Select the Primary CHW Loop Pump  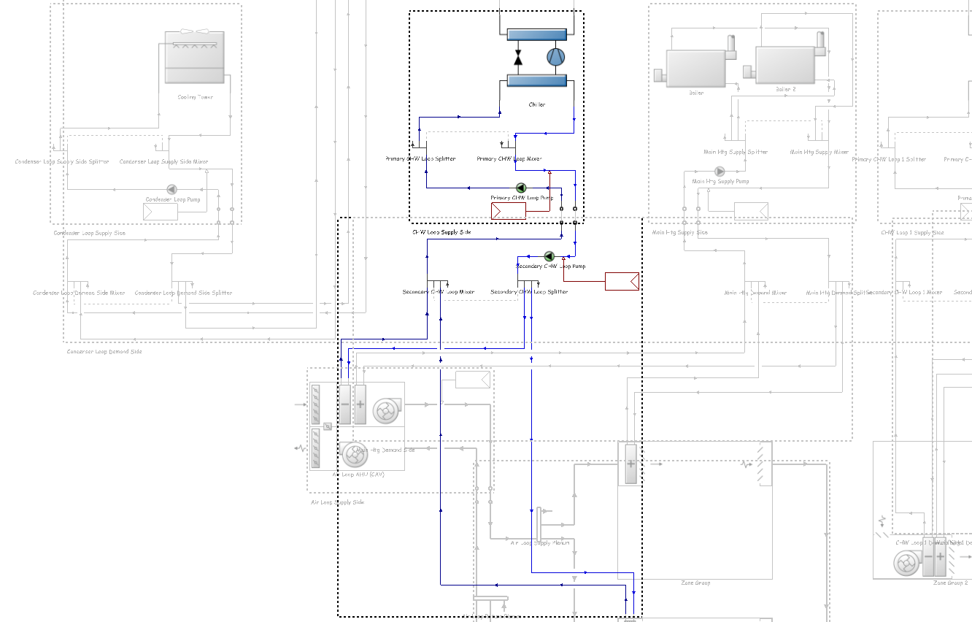coord(521,188)
